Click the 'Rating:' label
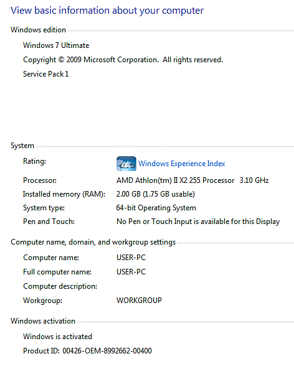The image size is (294, 392). tap(34, 161)
